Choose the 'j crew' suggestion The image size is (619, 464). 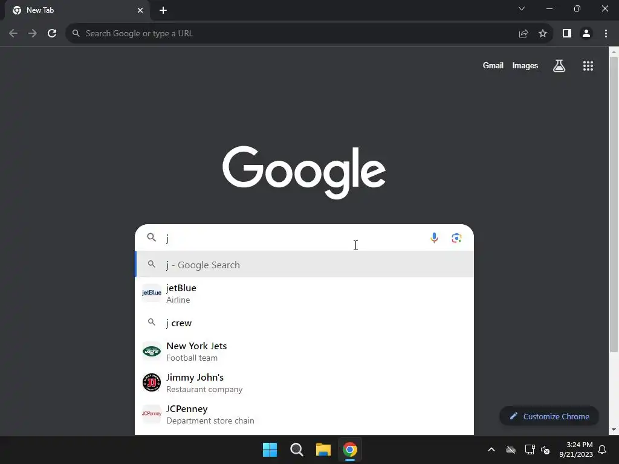coord(305,323)
